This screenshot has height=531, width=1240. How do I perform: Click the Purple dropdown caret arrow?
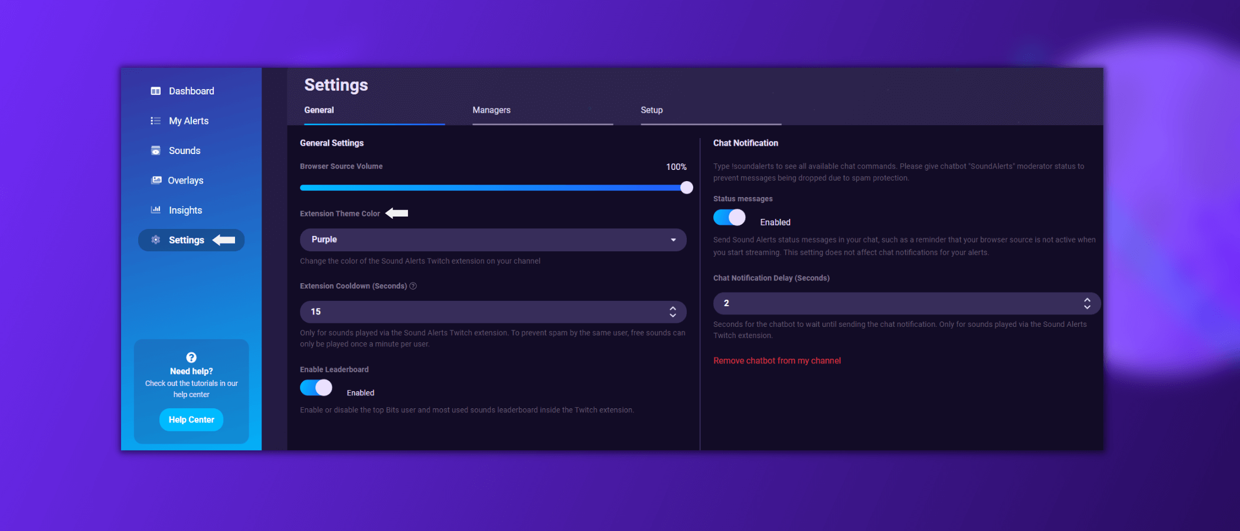673,240
